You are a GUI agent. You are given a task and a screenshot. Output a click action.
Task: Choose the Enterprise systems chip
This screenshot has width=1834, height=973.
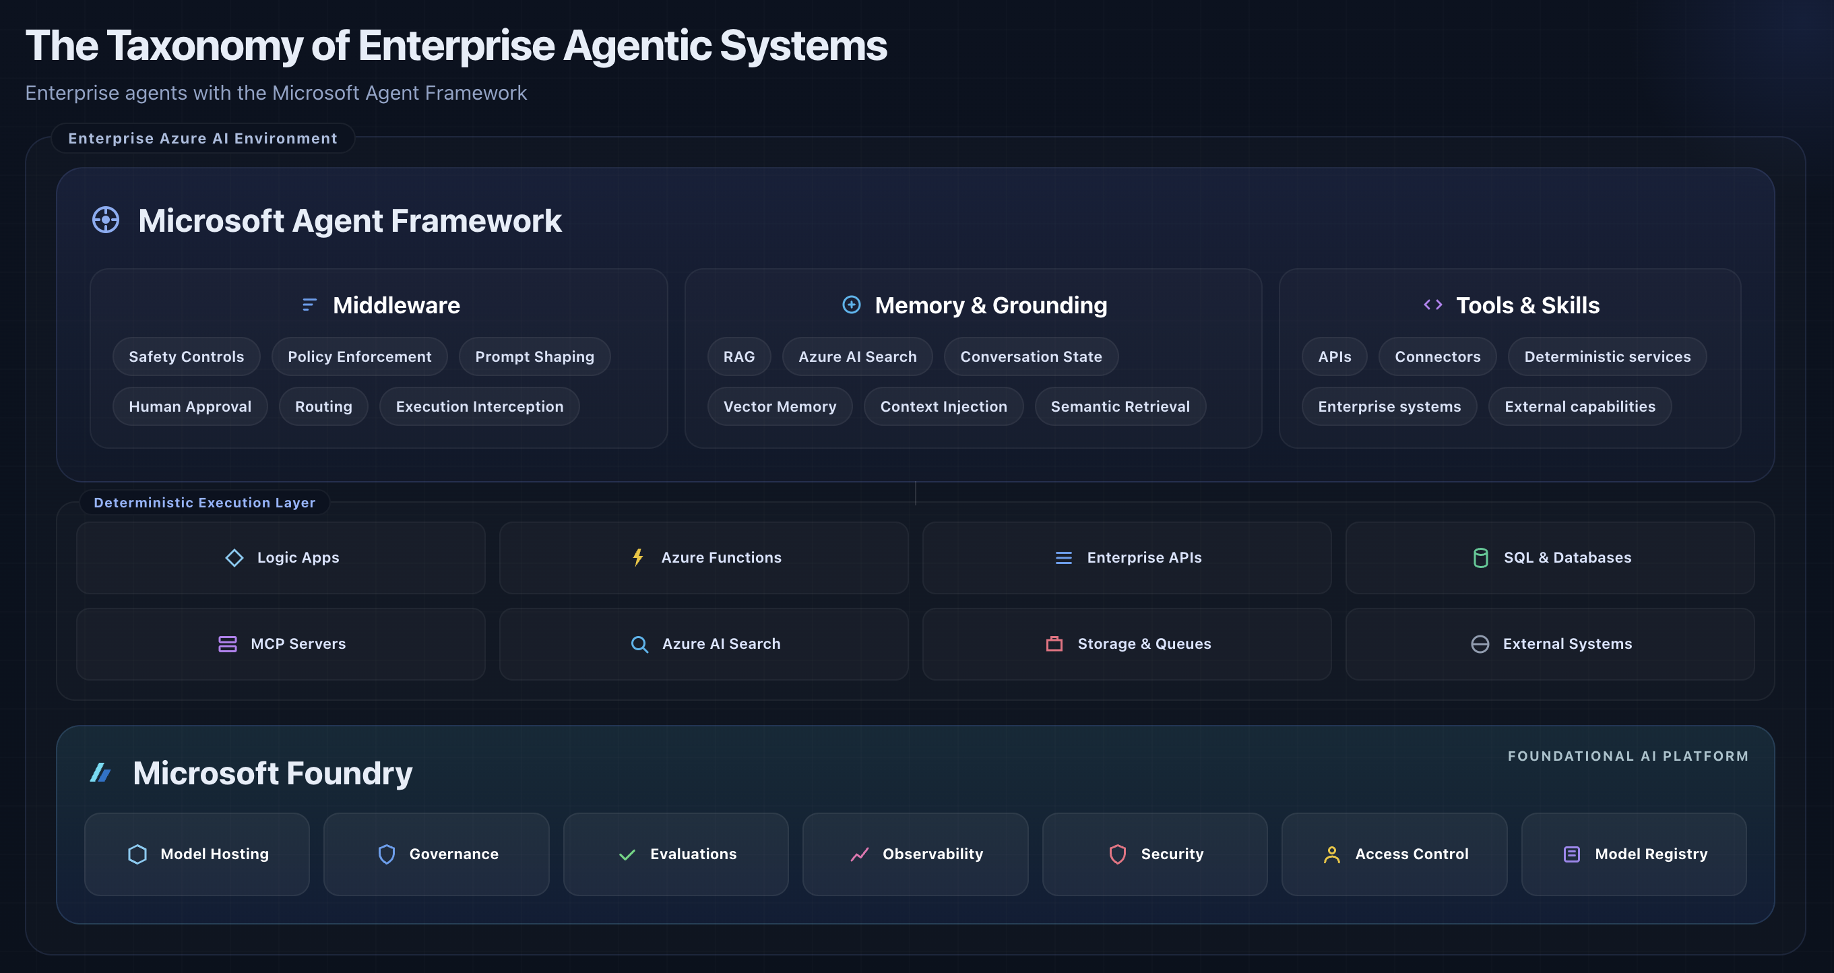click(1390, 406)
